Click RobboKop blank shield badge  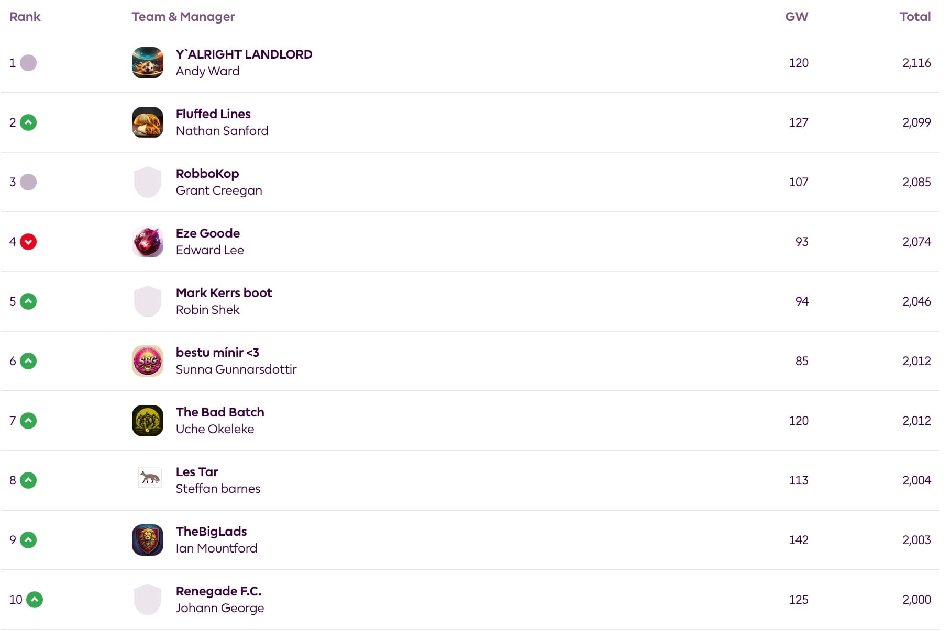point(147,182)
